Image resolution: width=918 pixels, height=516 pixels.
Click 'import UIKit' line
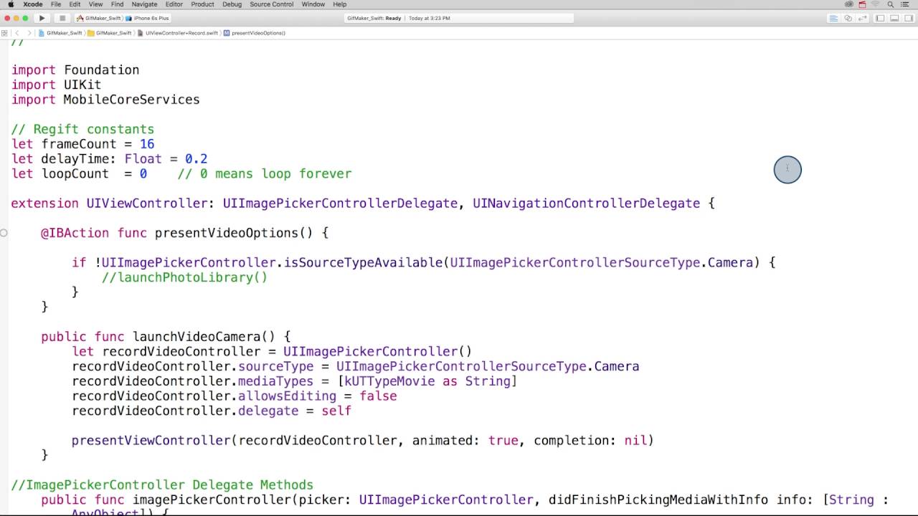pyautogui.click(x=56, y=85)
